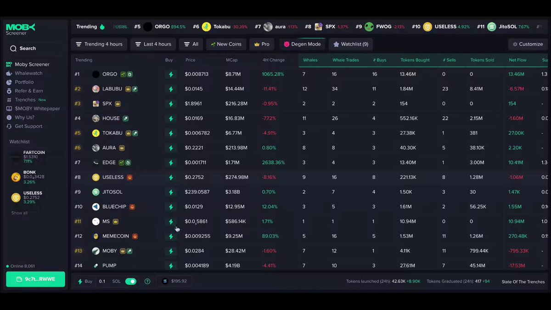Viewport: 551px width, 310px height.
Task: Sort by the Net Flow column header
Action: 517,60
